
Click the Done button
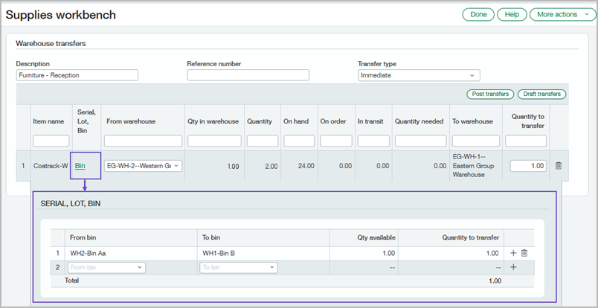478,14
